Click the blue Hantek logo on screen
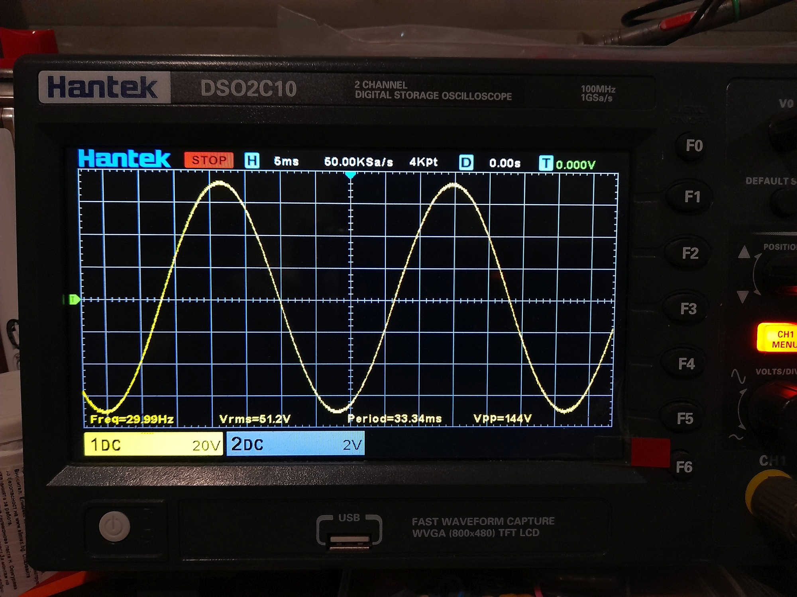 pyautogui.click(x=125, y=159)
